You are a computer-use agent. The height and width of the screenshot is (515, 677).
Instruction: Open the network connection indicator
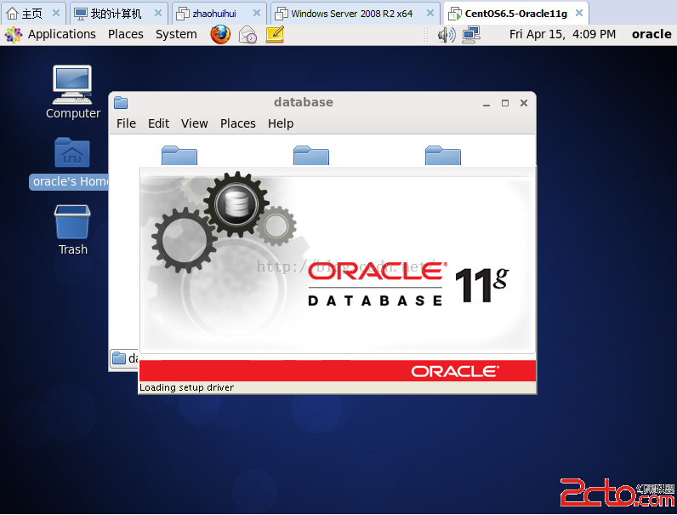(471, 35)
